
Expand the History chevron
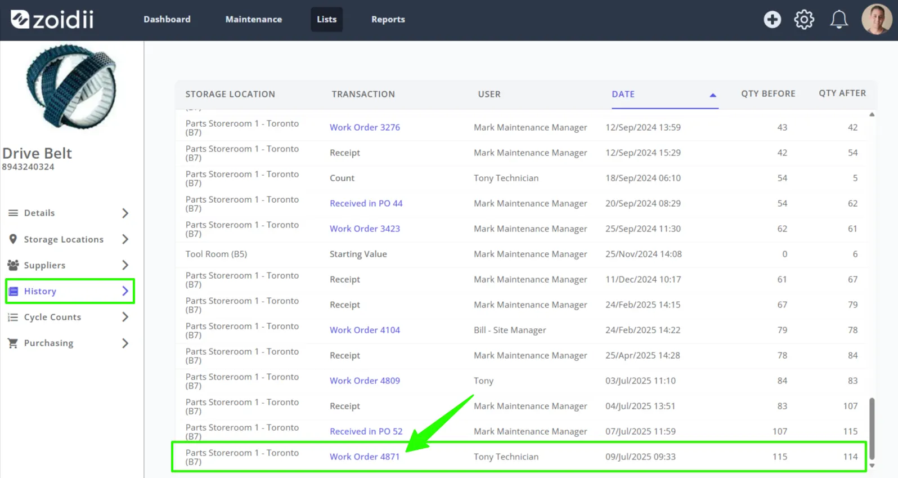coord(125,291)
